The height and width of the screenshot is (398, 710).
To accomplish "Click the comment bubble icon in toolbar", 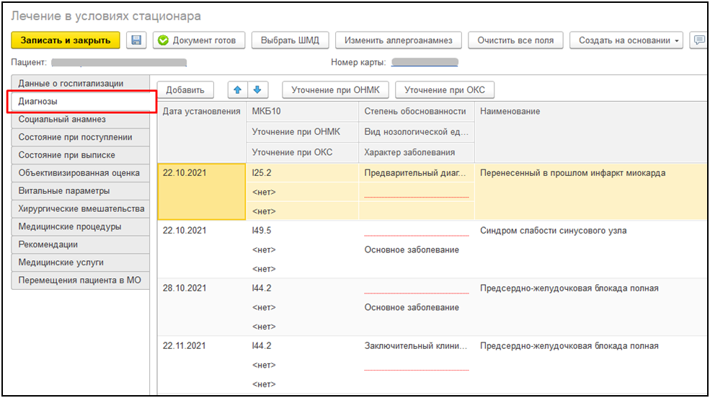I will pos(698,40).
